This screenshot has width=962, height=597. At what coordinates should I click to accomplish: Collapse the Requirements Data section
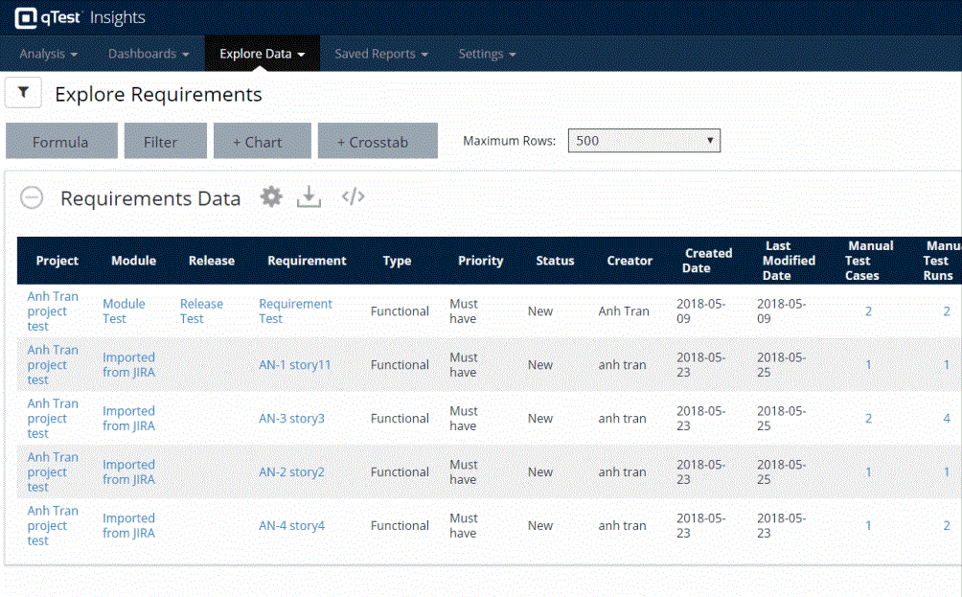click(x=32, y=197)
